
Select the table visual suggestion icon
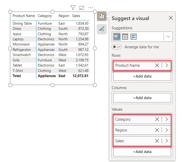(x=125, y=37)
